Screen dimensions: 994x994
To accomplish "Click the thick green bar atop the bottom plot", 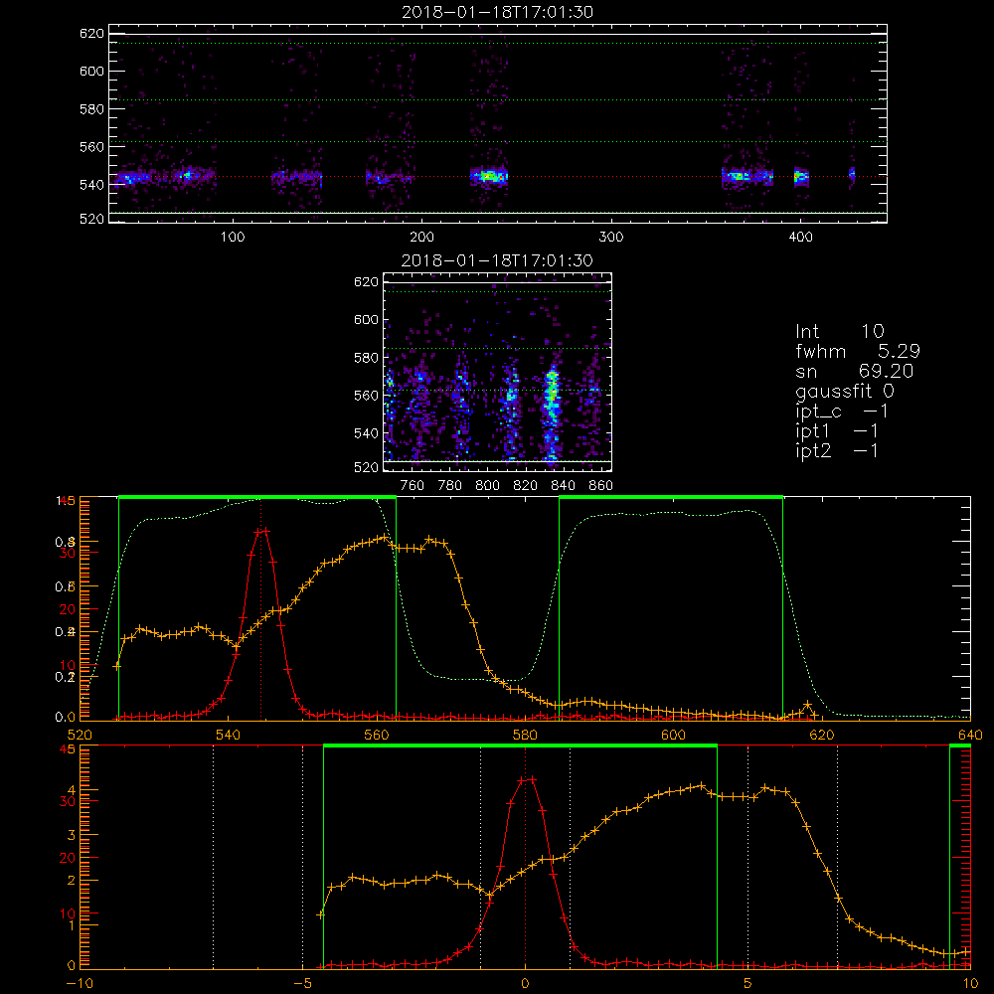I will tap(520, 746).
